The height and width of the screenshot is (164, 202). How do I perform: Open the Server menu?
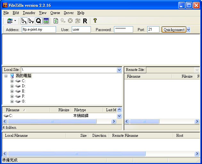[69, 13]
